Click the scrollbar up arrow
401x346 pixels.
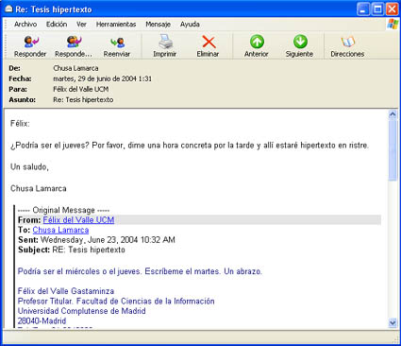(393, 114)
